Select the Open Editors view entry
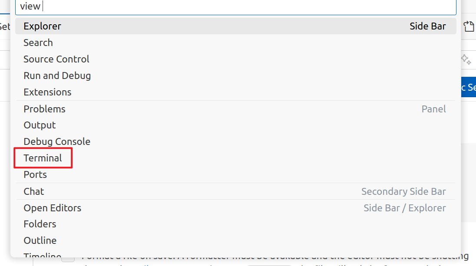 click(x=235, y=208)
